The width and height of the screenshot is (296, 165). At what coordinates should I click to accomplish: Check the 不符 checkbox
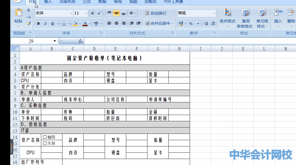pyautogui.click(x=45, y=143)
